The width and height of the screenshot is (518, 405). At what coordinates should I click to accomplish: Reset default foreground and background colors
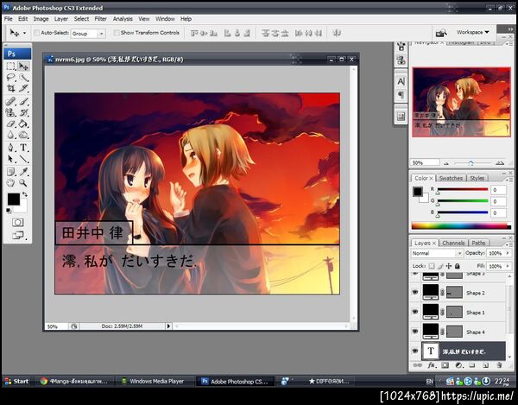pyautogui.click(x=9, y=211)
